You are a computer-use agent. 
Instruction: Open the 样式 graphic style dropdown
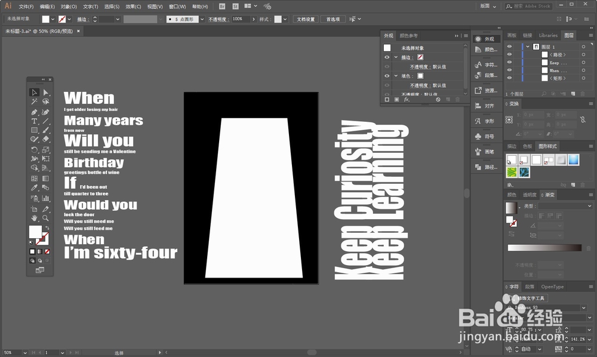click(285, 19)
